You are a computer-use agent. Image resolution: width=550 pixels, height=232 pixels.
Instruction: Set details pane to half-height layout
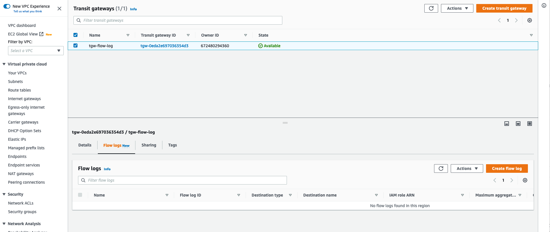(518, 124)
